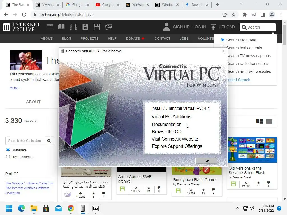Open Chrome Extensions puzzle icon

click(x=245, y=15)
